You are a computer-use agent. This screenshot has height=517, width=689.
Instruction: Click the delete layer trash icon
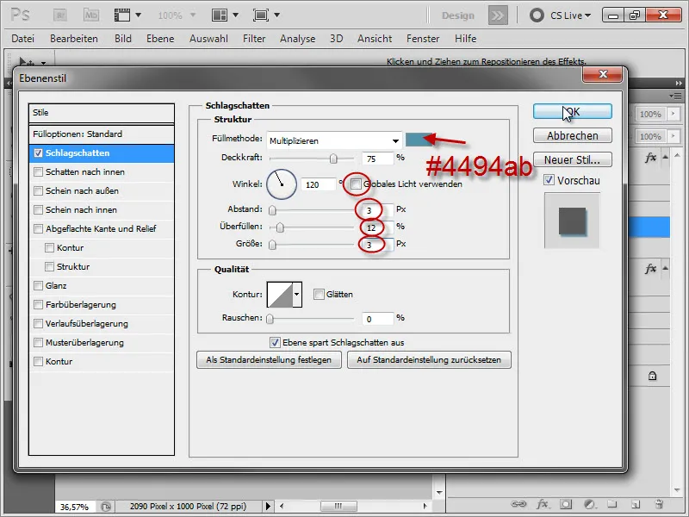658,504
